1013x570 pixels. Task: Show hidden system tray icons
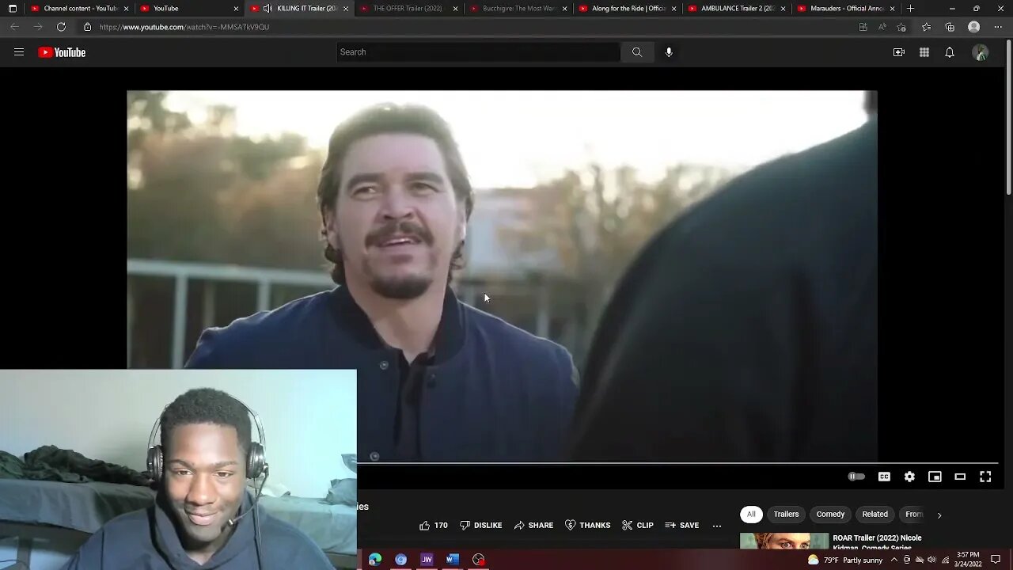[x=894, y=560]
